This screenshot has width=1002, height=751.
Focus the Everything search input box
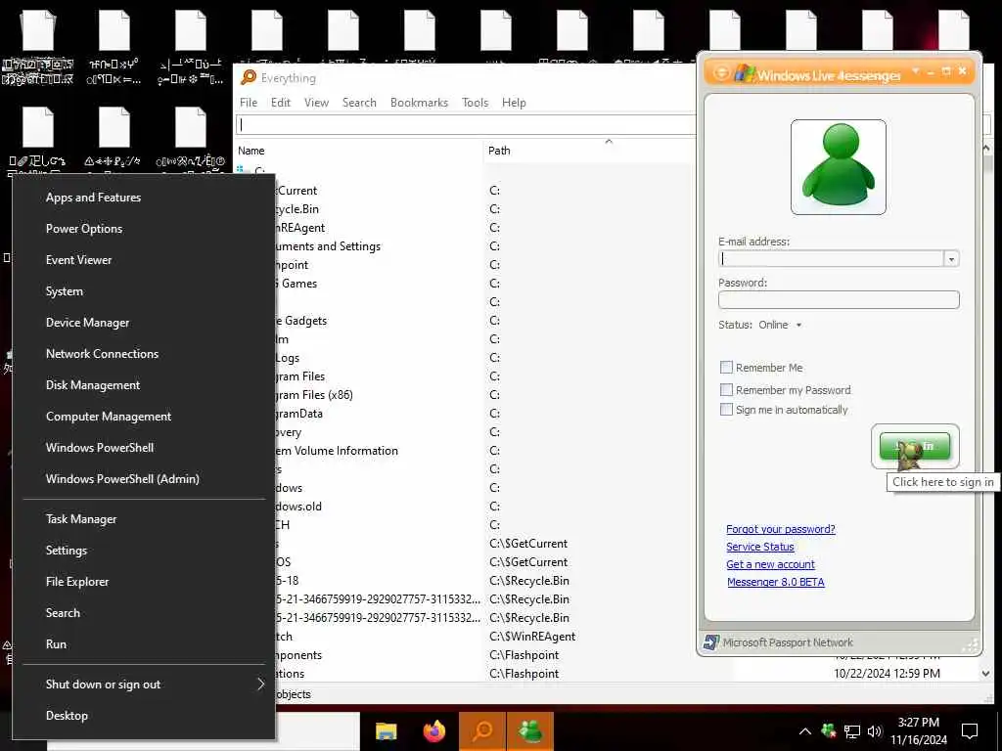(465, 124)
